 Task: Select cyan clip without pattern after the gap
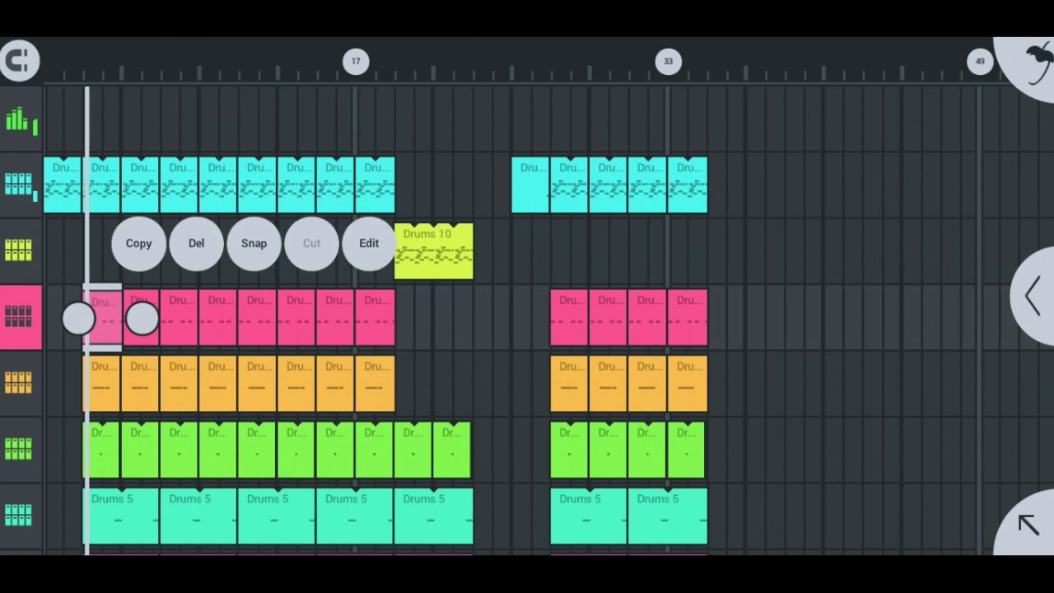[x=530, y=184]
